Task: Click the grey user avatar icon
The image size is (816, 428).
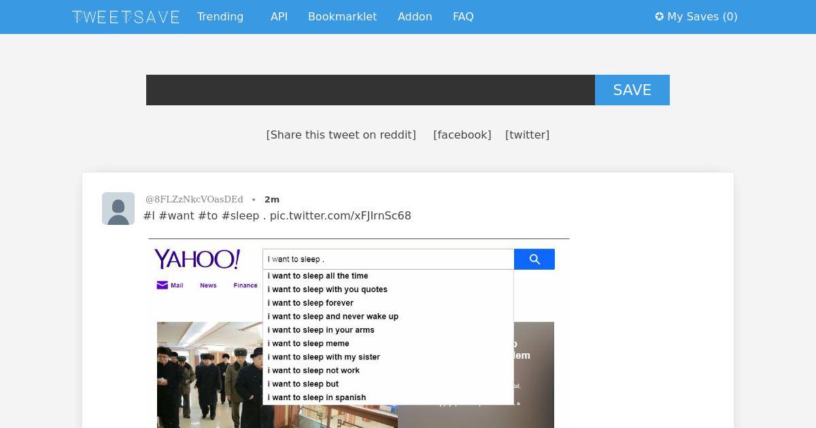Action: (x=118, y=209)
